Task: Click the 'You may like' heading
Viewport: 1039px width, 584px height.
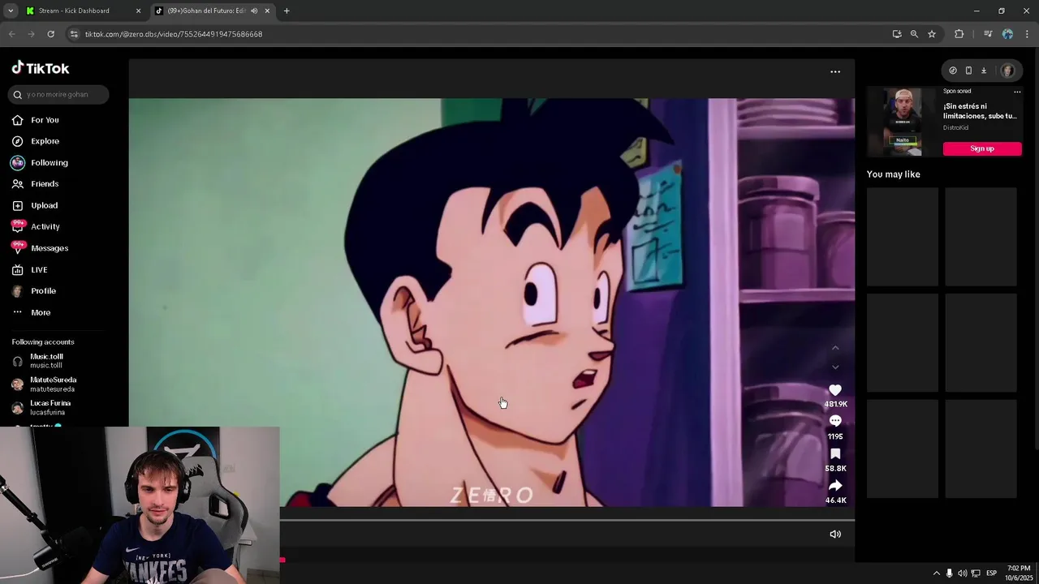Action: click(x=893, y=174)
